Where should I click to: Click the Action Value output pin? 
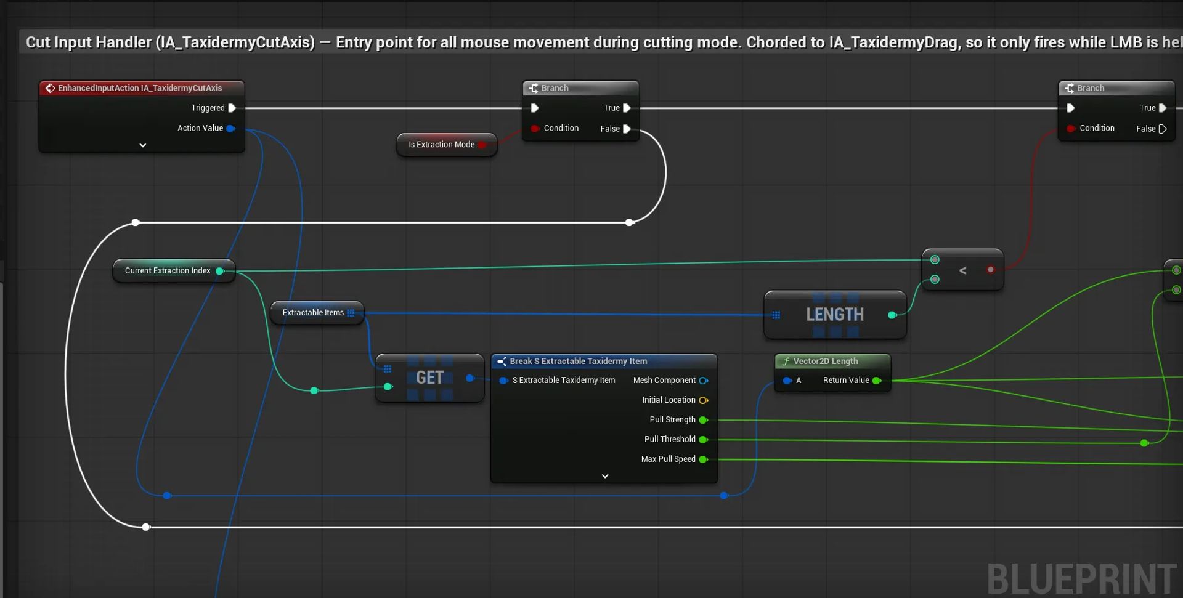[x=230, y=128]
